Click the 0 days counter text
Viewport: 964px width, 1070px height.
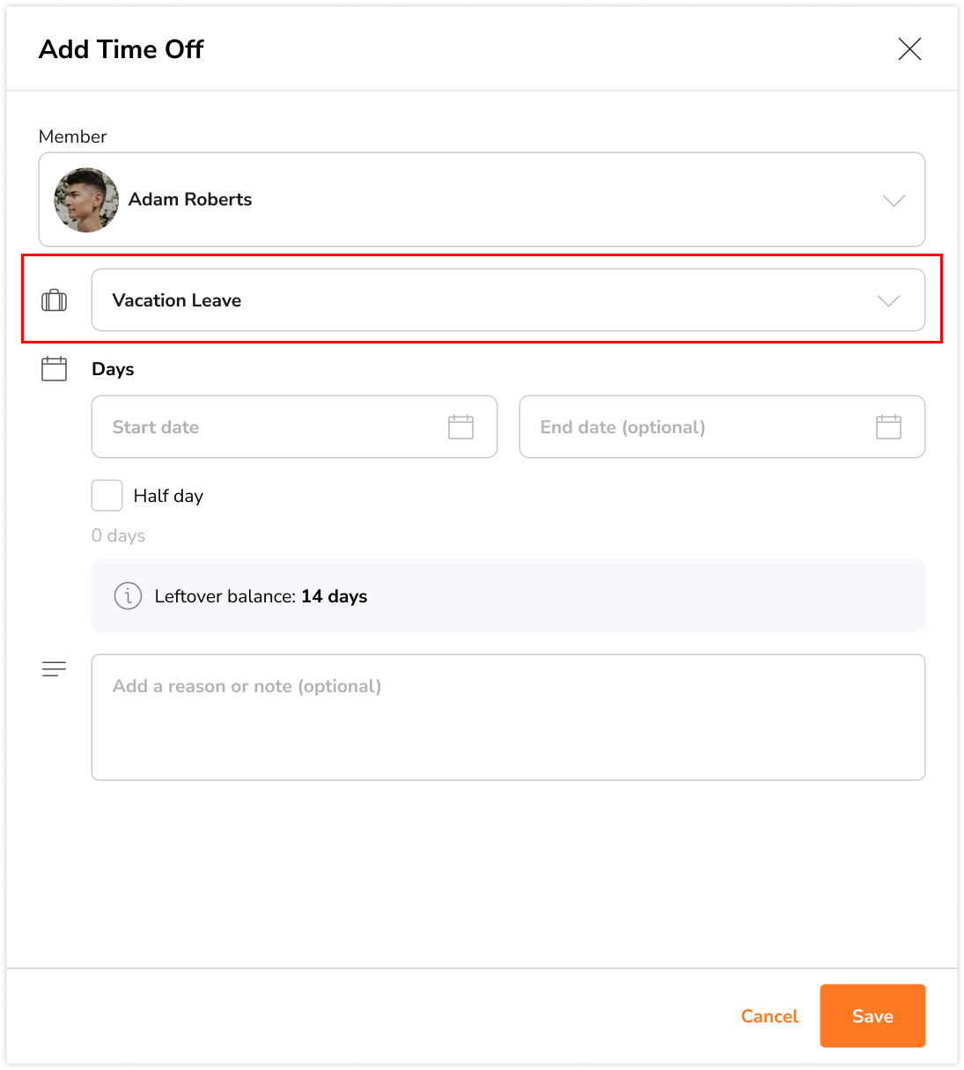pyautogui.click(x=118, y=535)
